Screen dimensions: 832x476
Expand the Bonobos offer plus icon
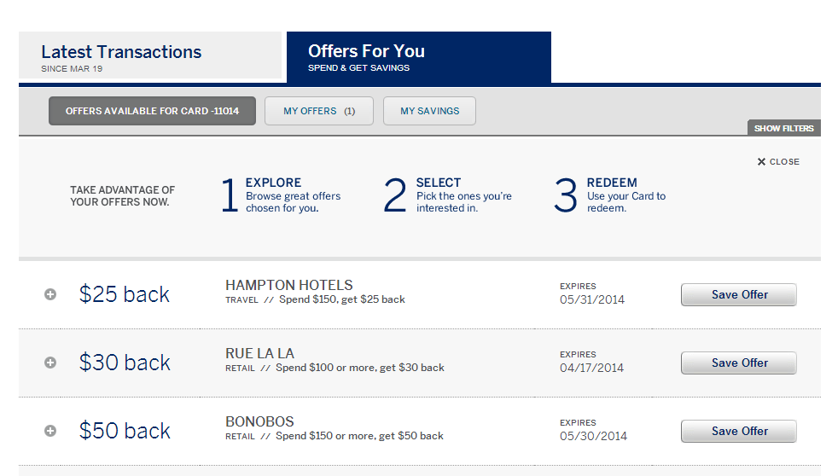click(50, 431)
